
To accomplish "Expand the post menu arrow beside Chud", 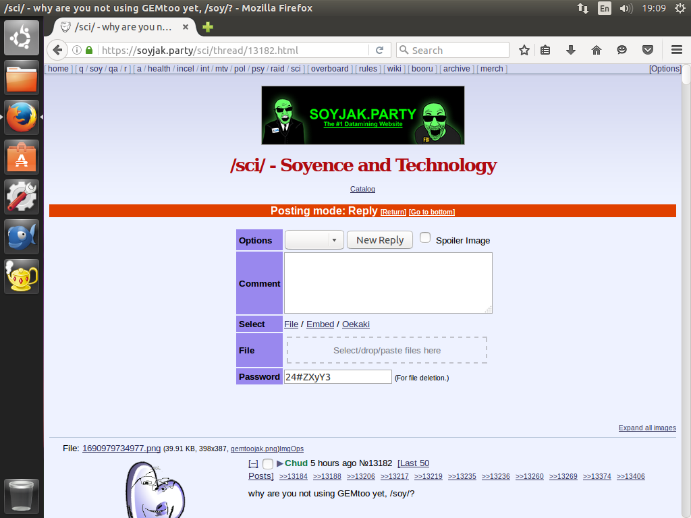I will point(280,463).
